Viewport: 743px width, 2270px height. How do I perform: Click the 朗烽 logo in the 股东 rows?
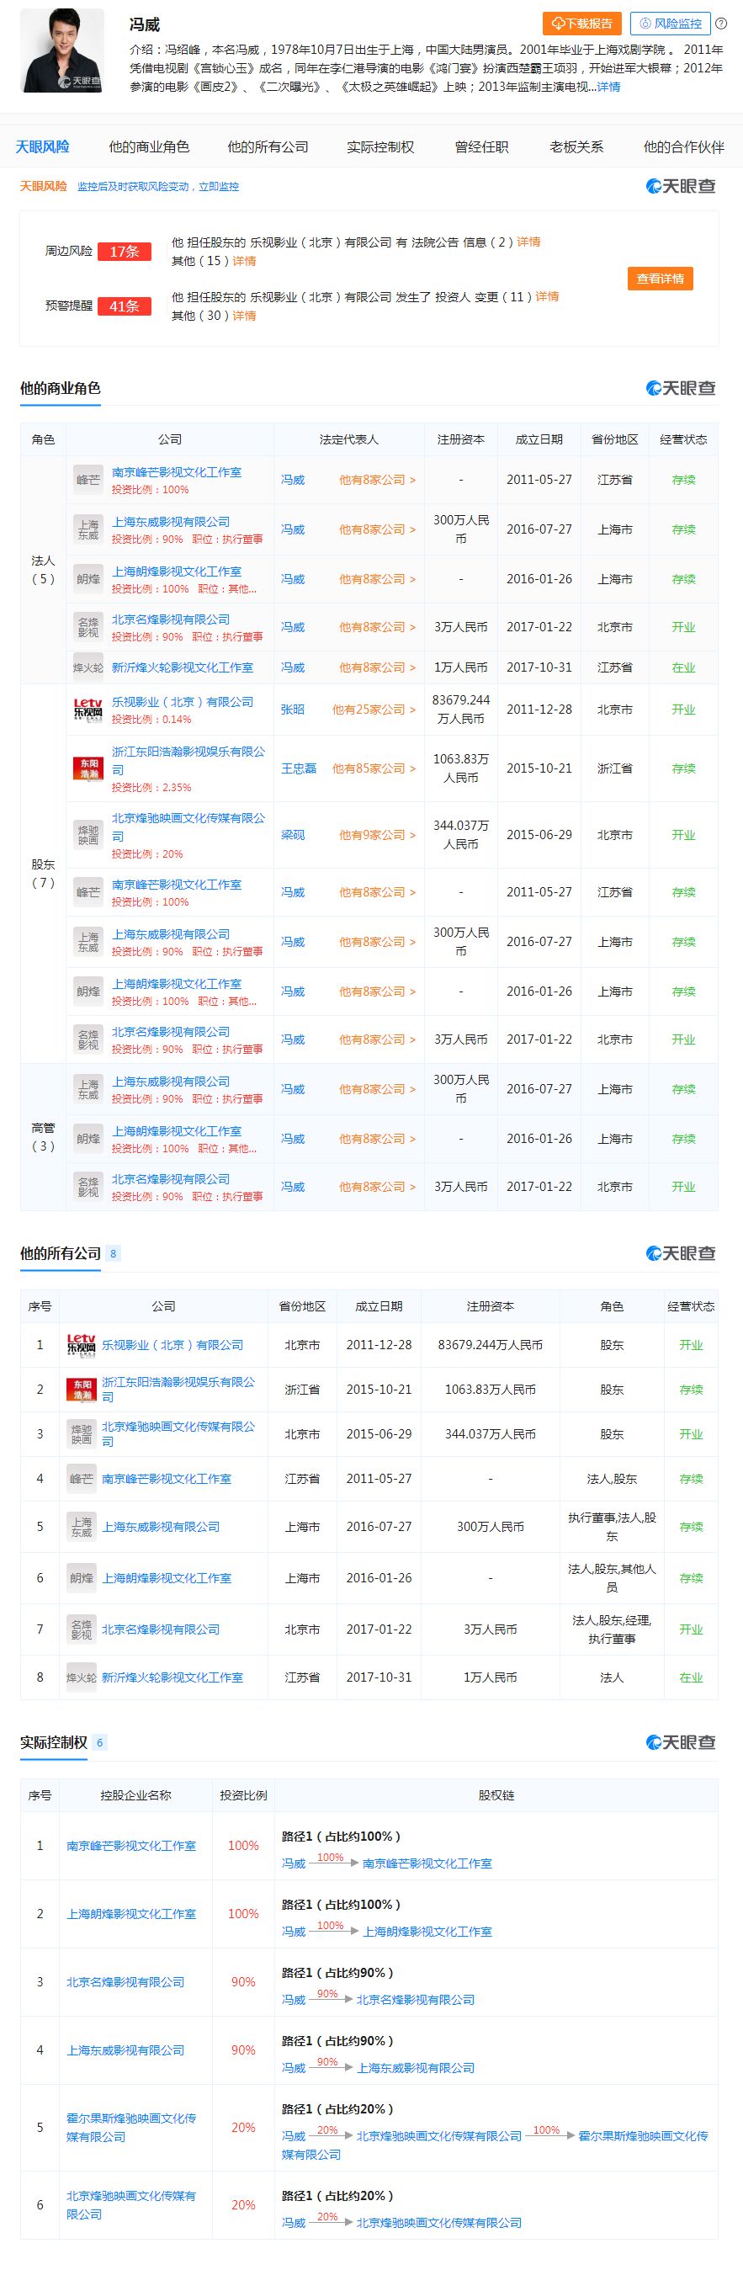[88, 991]
